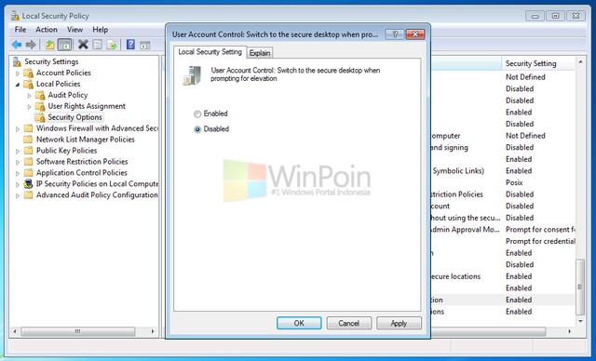The width and height of the screenshot is (596, 361).
Task: Click the Network List Manager Policies folder icon
Action: click(28, 140)
